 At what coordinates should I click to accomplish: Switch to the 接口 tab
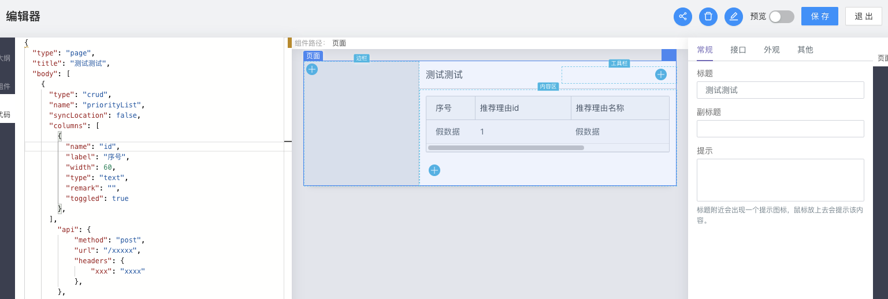[738, 50]
